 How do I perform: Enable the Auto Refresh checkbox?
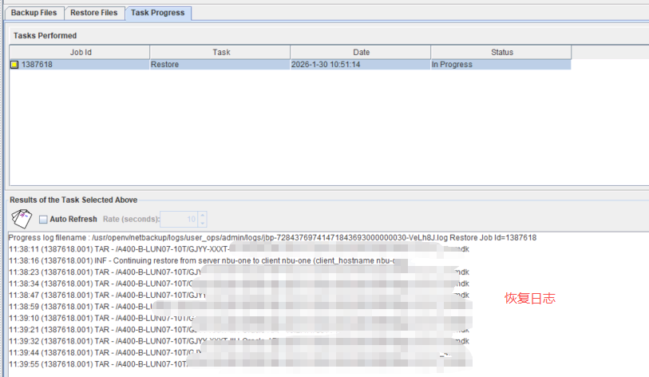[x=43, y=219]
